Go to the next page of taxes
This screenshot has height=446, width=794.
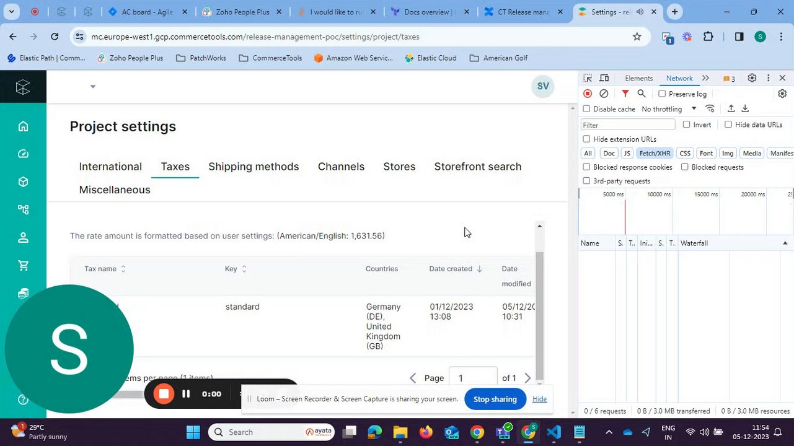527,378
